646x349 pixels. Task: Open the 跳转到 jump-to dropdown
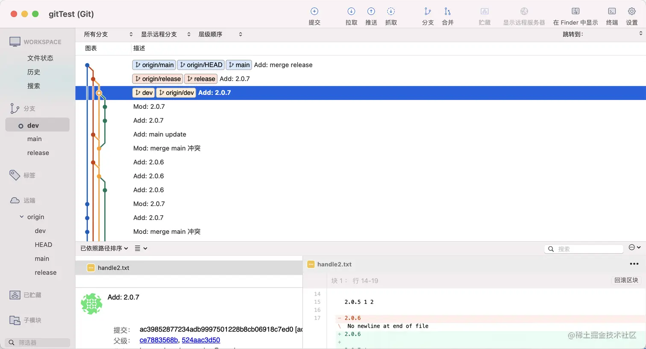(x=602, y=34)
